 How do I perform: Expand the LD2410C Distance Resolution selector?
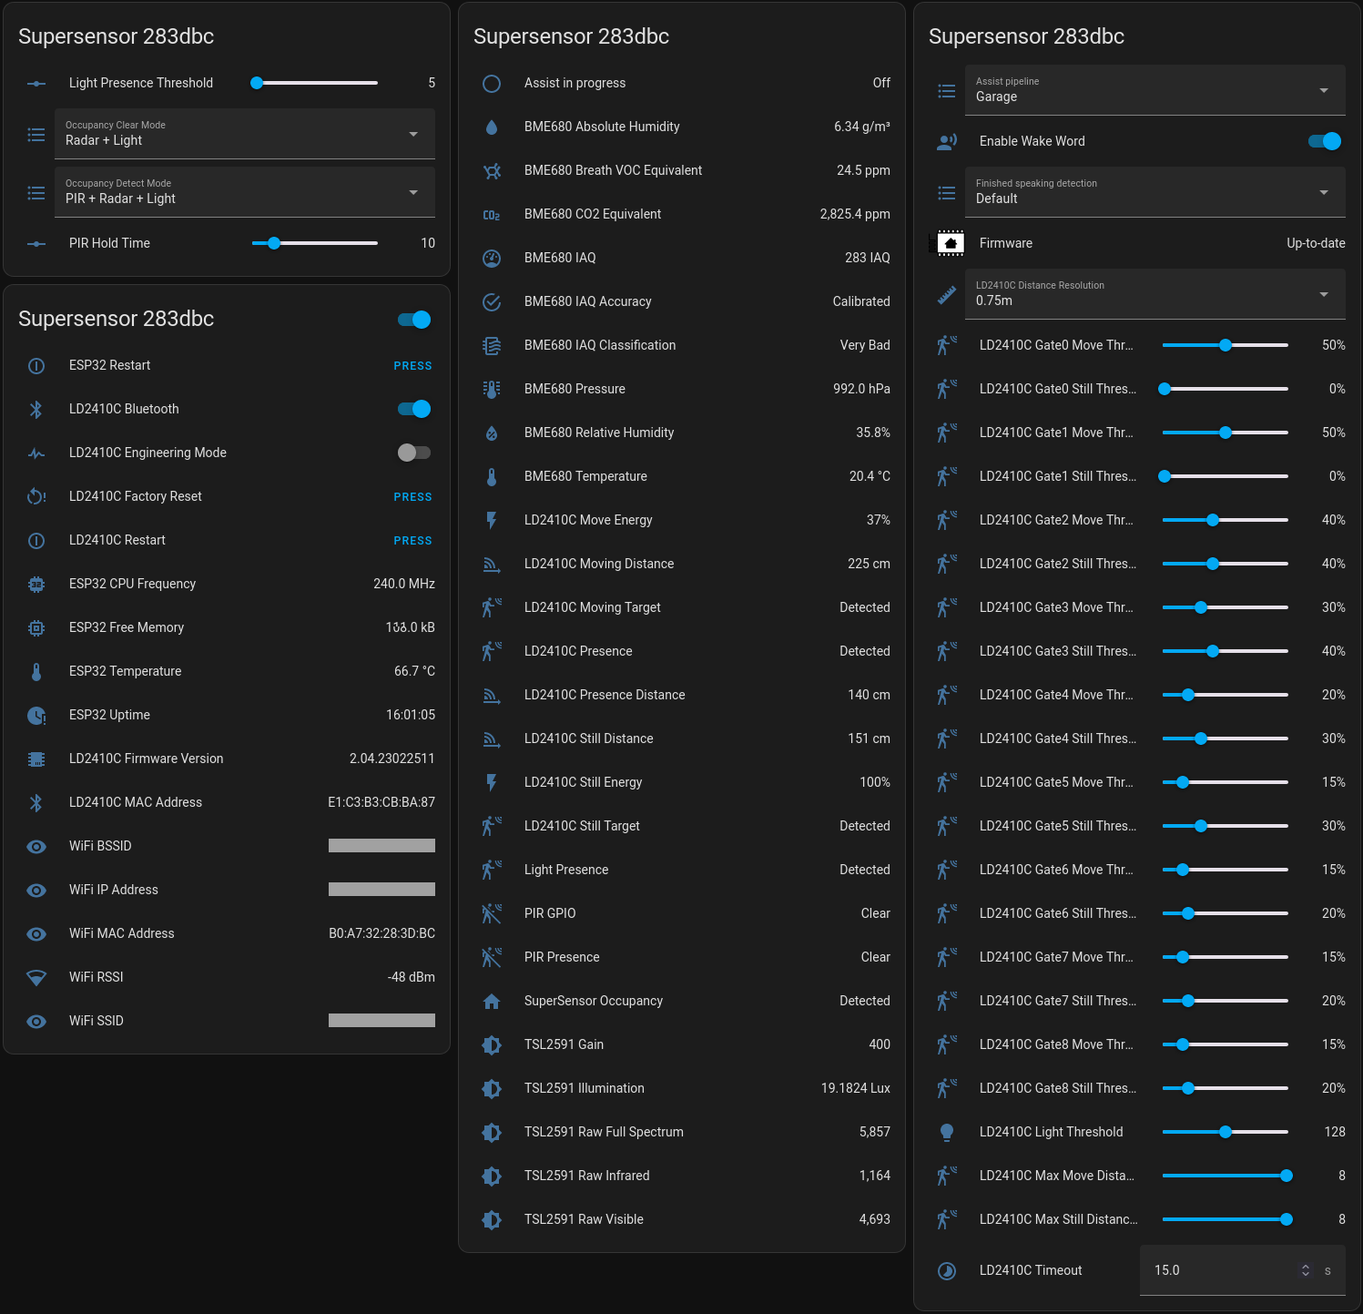pyautogui.click(x=1325, y=294)
